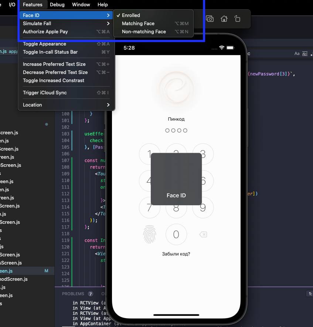Screen dimensions: 313x327
Task: Click the first empty PIN indicator dot
Action: pos(167,130)
